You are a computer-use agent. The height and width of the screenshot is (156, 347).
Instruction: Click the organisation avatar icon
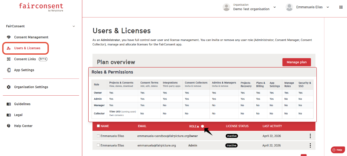click(x=226, y=7)
